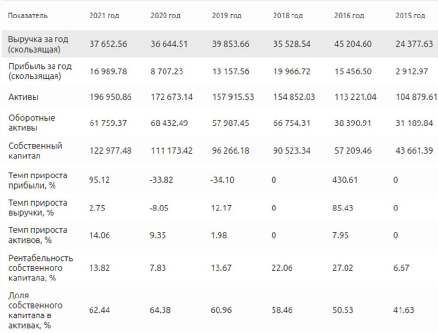Click the "2018 год" column header
Screen dimensions: 438x333
coord(288,16)
